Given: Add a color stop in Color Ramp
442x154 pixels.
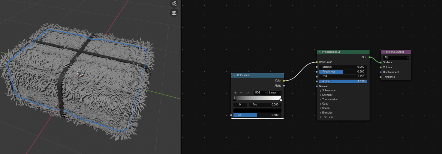Looking at the screenshot, I should tap(236, 93).
